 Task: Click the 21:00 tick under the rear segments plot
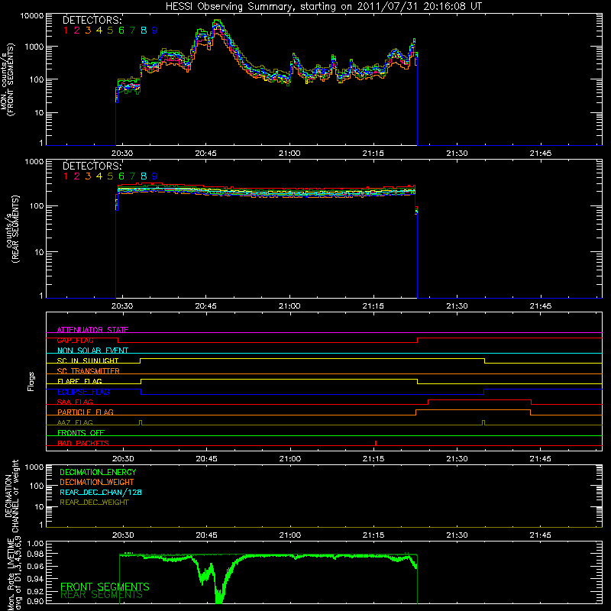(x=289, y=306)
